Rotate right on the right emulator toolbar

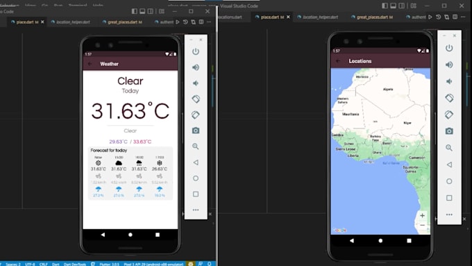pos(449,115)
